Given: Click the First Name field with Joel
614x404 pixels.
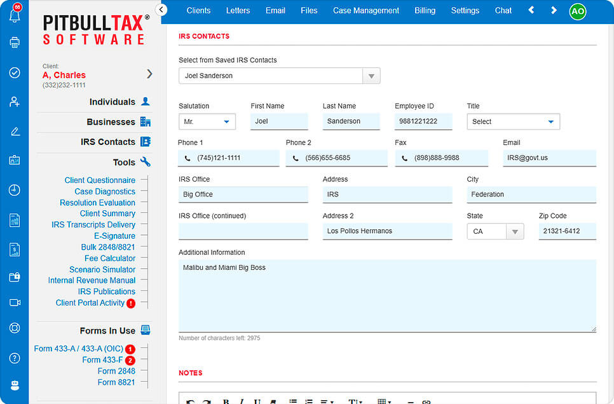Looking at the screenshot, I should (279, 121).
